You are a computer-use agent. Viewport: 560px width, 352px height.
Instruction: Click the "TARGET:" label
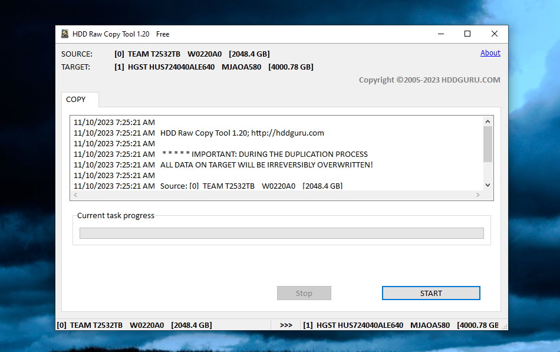(75, 67)
